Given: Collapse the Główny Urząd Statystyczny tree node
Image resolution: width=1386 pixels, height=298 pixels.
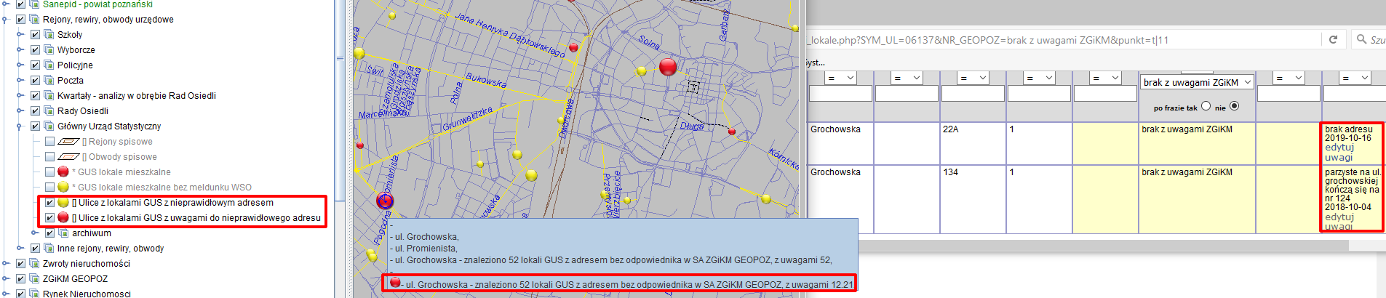Looking at the screenshot, I should coord(20,126).
